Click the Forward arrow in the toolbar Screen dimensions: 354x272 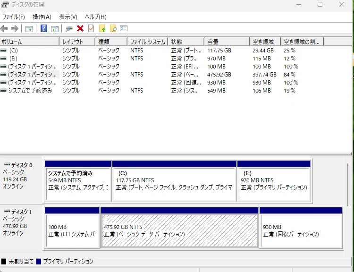point(15,28)
